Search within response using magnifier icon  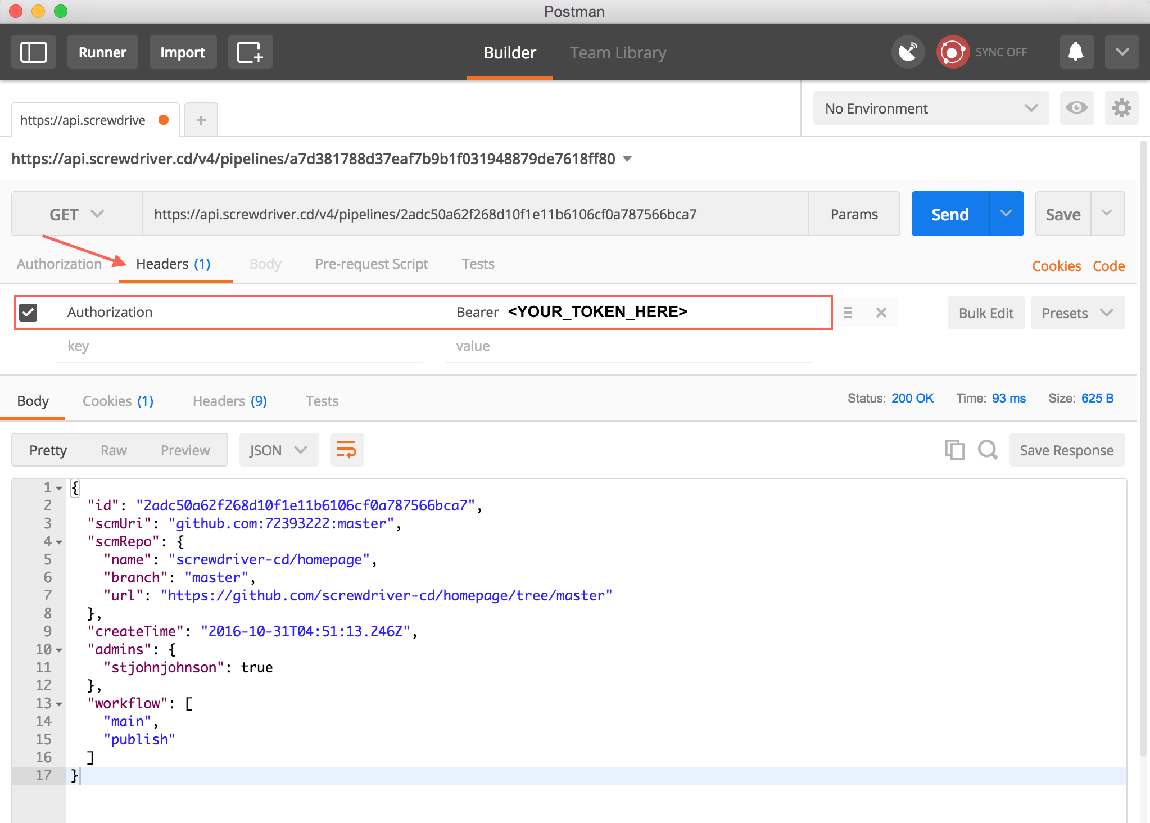pos(988,450)
